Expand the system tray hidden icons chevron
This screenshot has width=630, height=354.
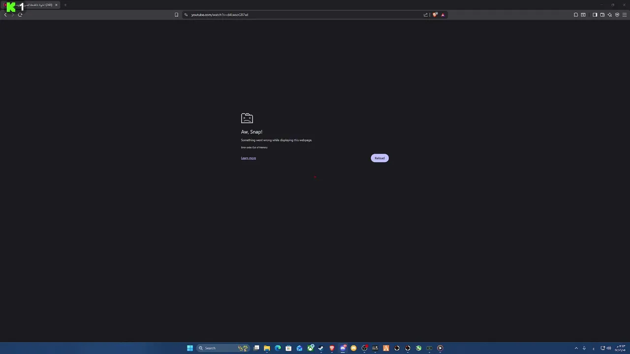pyautogui.click(x=576, y=348)
